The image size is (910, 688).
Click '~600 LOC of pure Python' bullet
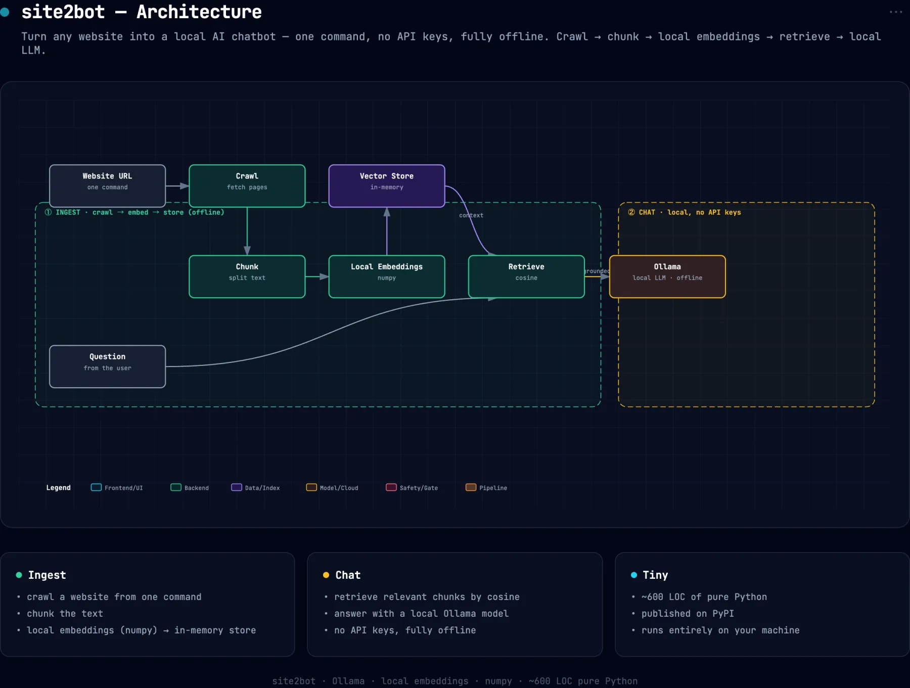point(704,597)
